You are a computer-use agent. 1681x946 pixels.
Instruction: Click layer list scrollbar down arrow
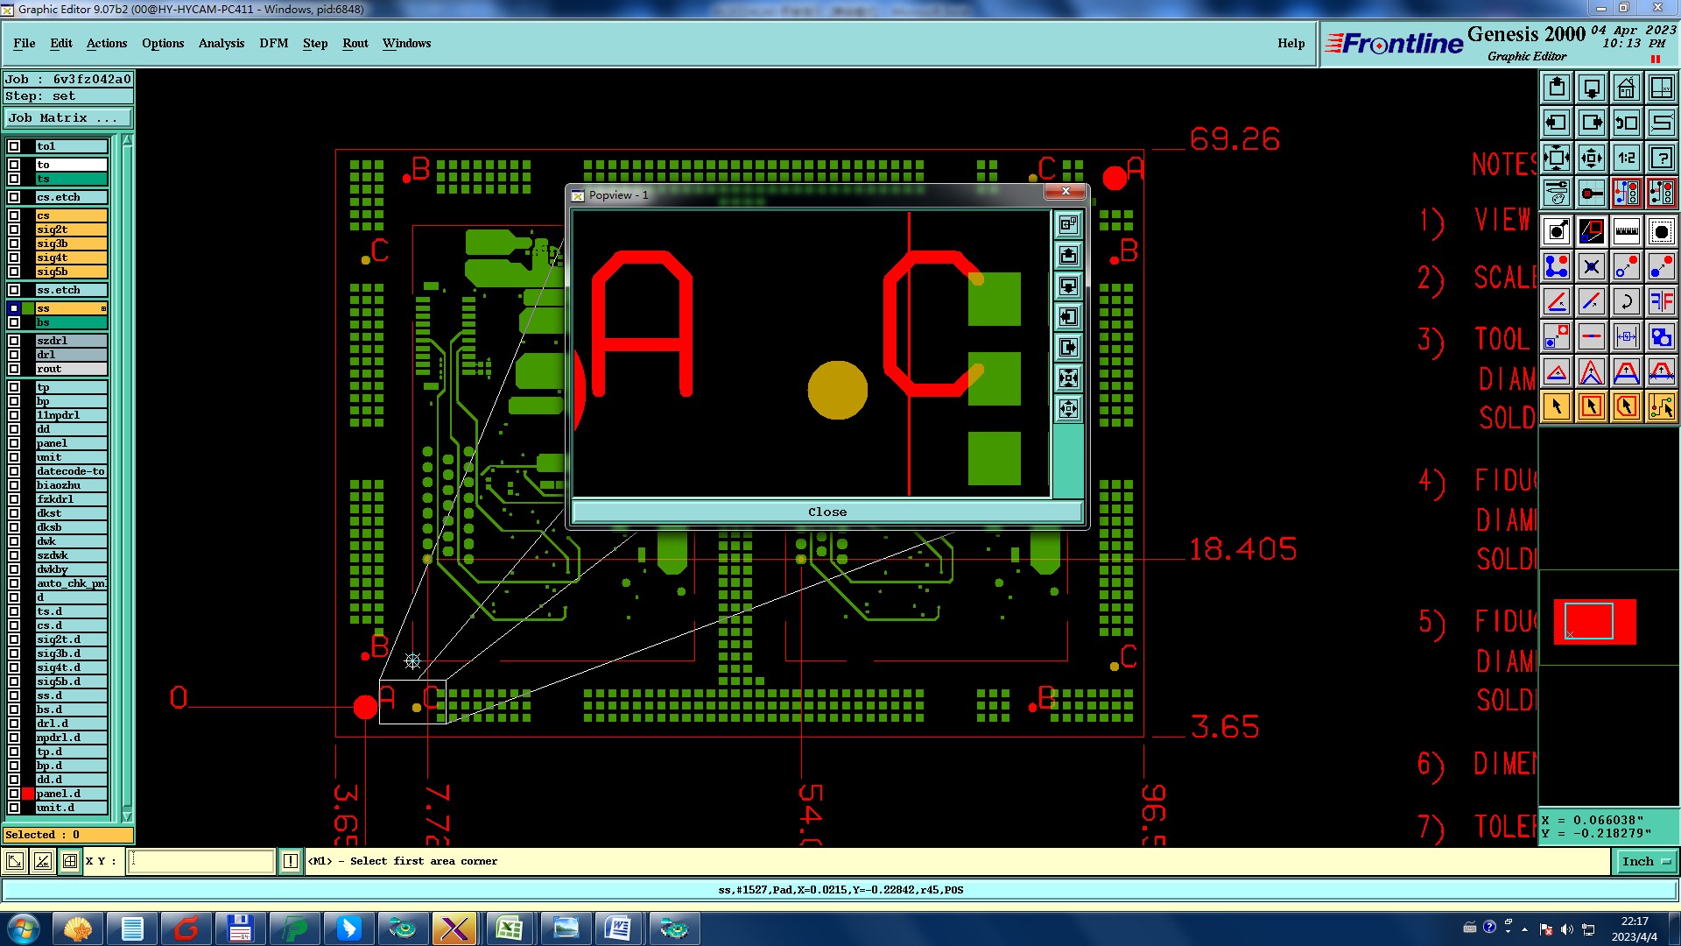coord(127,816)
